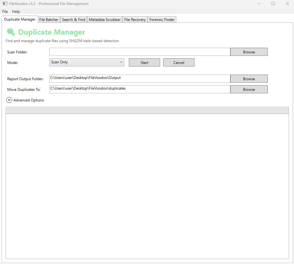
Task: Open the Search & Find tab
Action: (x=73, y=19)
